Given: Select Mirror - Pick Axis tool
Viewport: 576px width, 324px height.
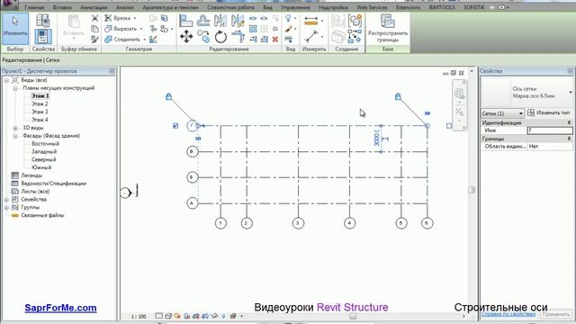Looking at the screenshot, I should tap(220, 21).
